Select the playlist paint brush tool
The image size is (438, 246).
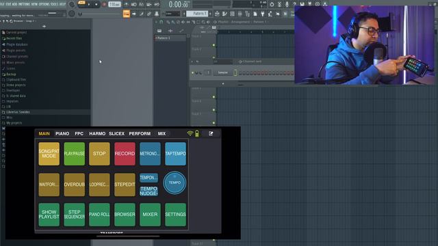click(x=173, y=22)
